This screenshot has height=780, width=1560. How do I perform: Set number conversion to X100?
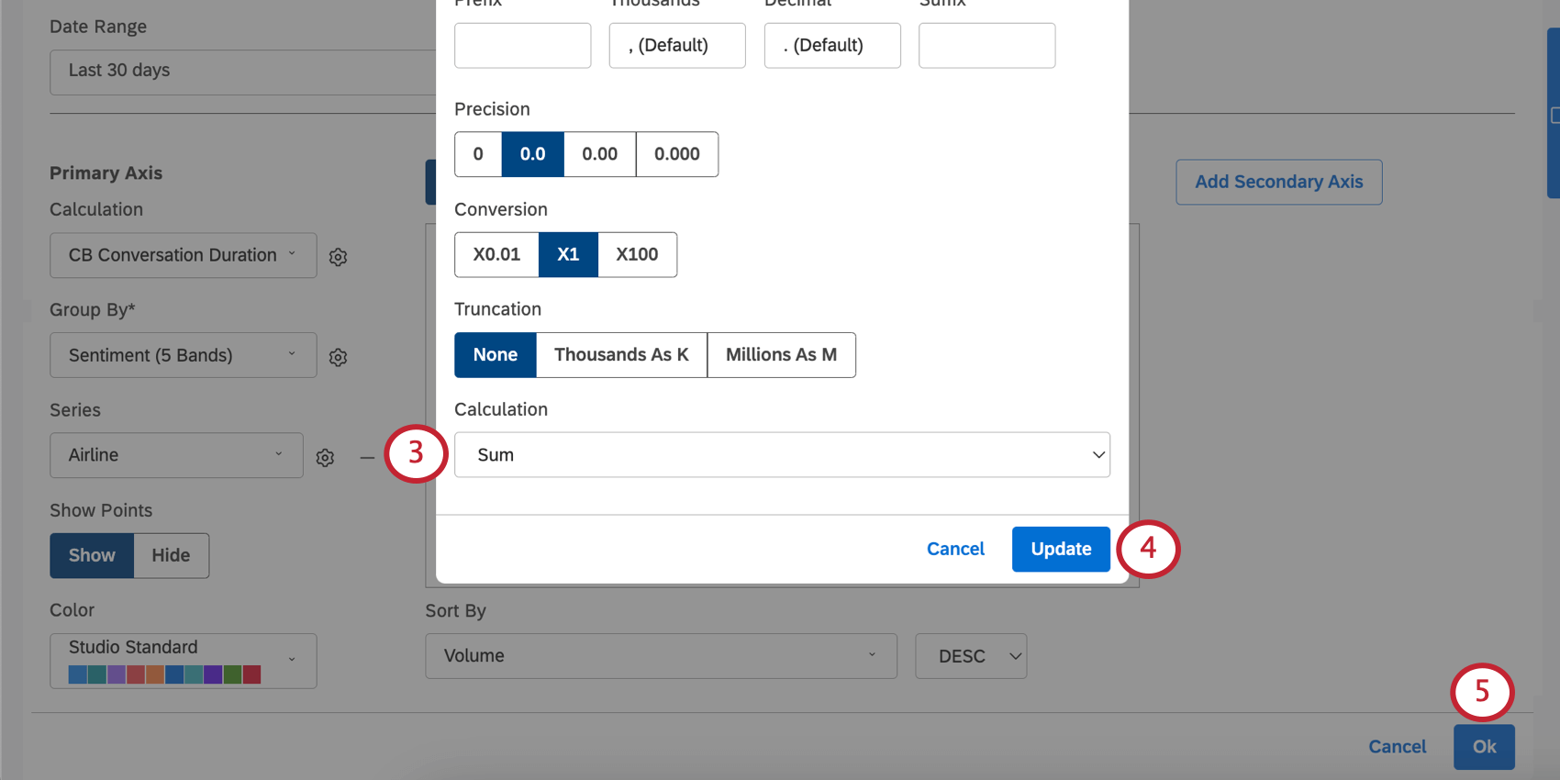coord(637,254)
